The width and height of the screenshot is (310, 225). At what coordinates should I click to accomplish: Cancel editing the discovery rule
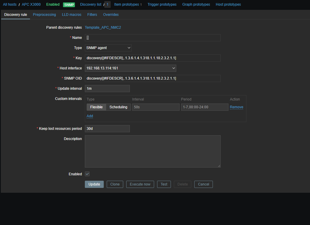coord(204,184)
